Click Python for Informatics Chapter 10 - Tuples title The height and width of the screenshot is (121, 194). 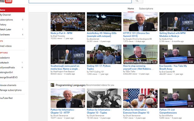pos(99,111)
